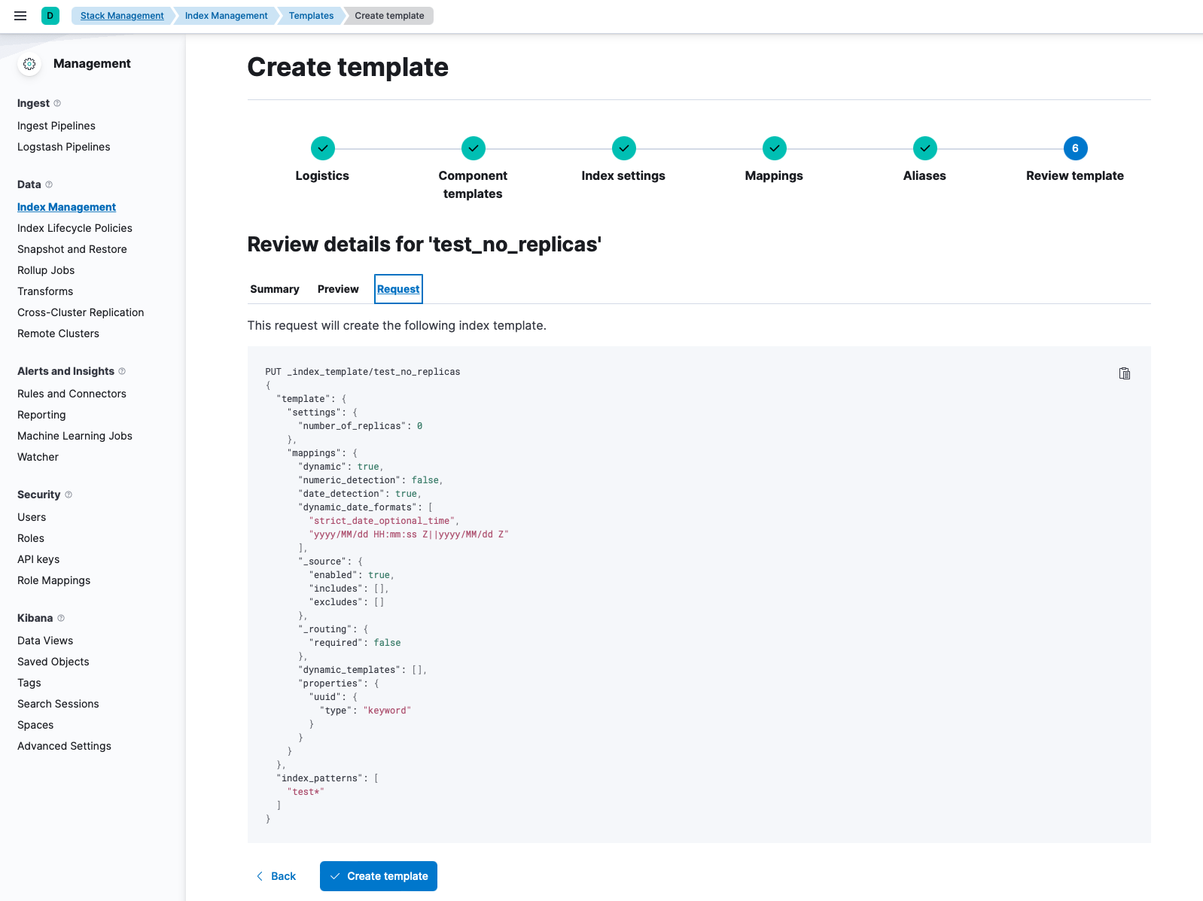
Task: Select the Mappings step checkmark
Action: click(x=774, y=148)
